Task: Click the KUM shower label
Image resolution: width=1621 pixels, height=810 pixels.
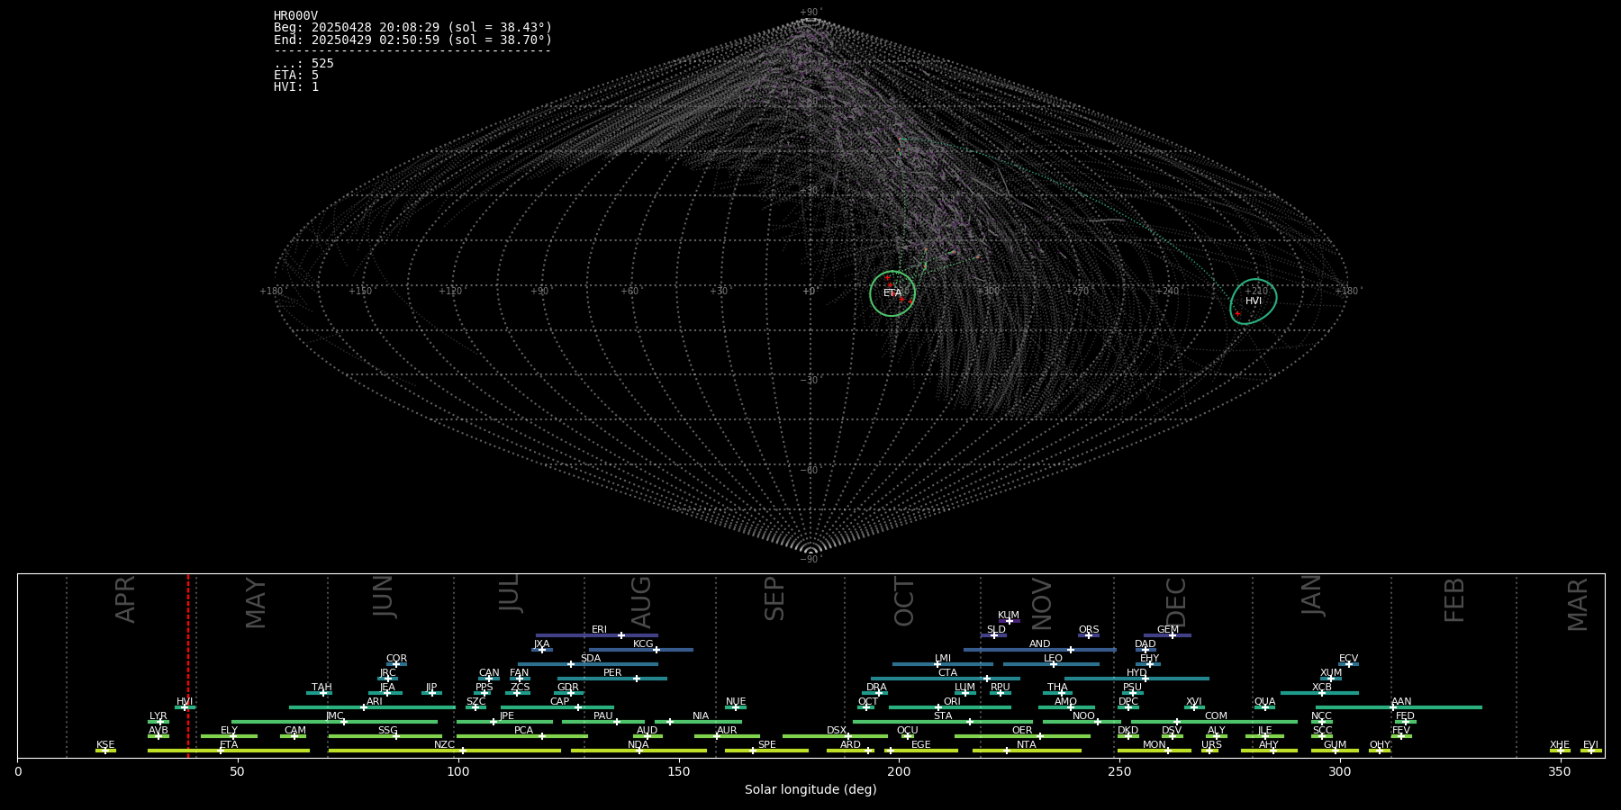Action: tap(1009, 616)
